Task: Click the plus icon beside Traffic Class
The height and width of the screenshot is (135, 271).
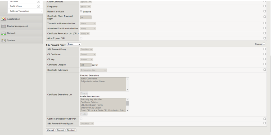Action: coord(38,6)
